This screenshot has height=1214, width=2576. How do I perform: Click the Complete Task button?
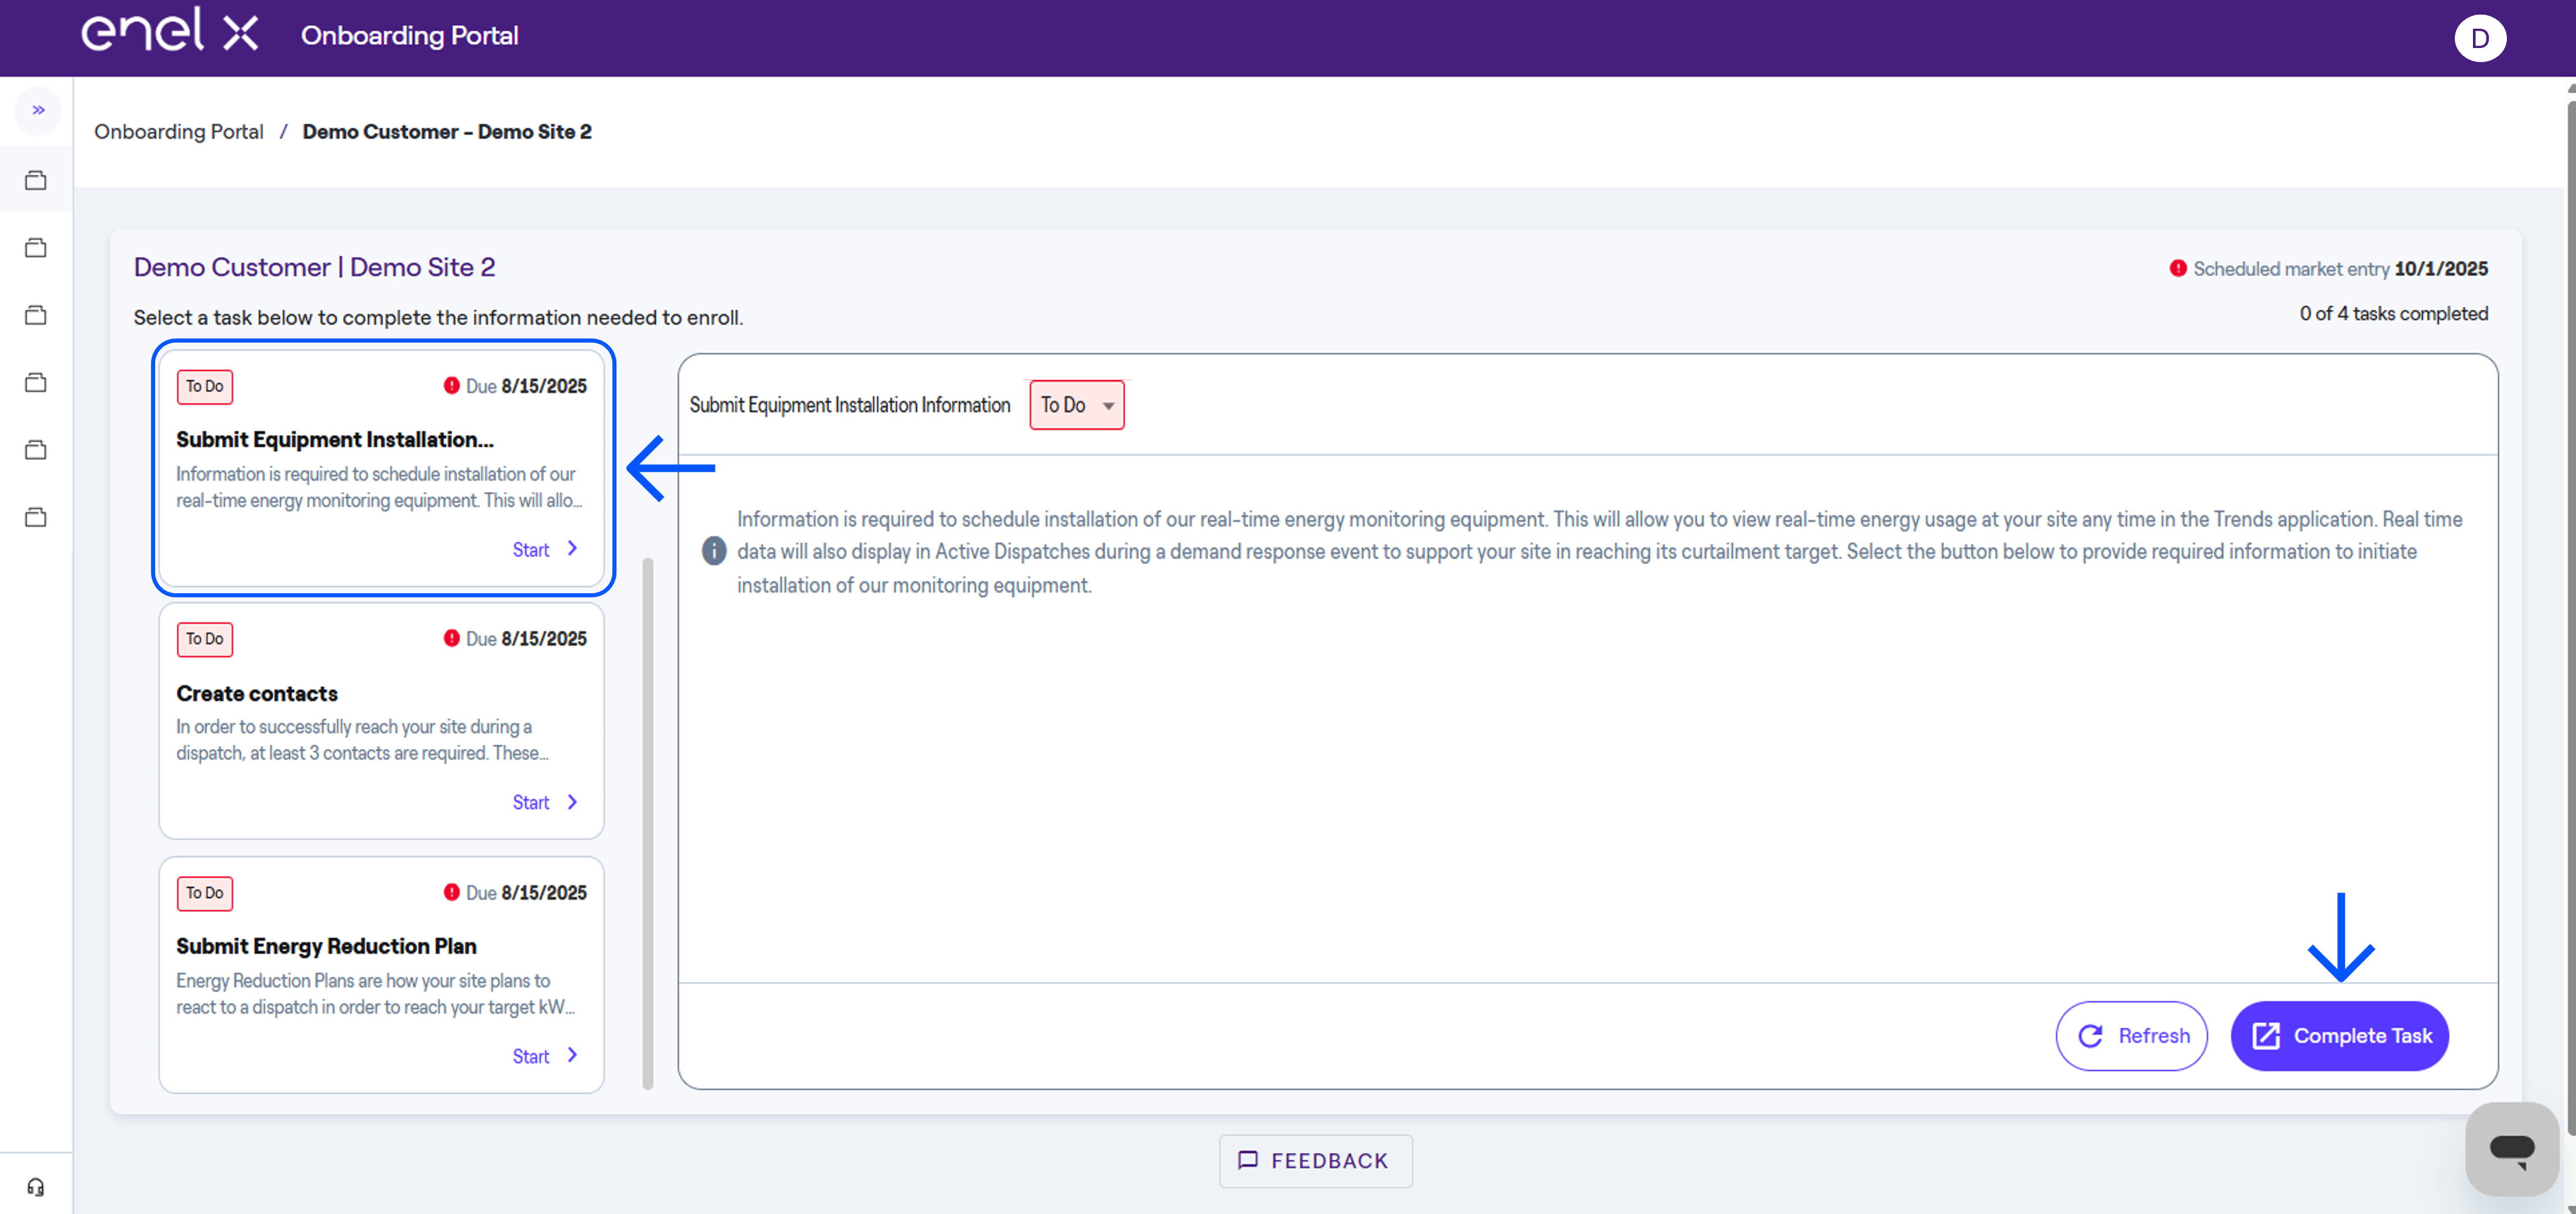point(2340,1036)
